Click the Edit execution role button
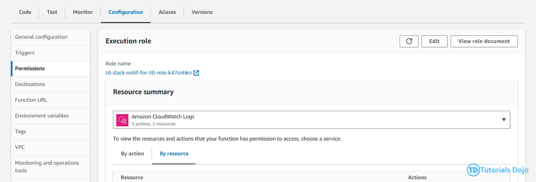The width and height of the screenshot is (536, 182). (x=434, y=41)
